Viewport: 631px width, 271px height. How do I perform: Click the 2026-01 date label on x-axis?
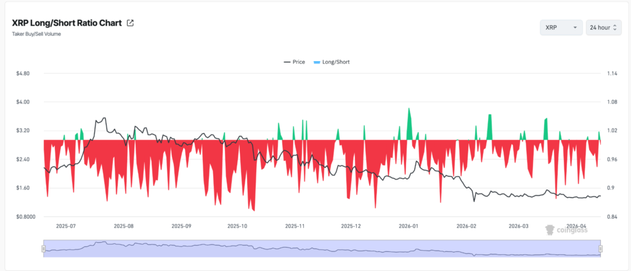[408, 226]
